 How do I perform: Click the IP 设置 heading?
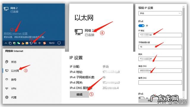tap(76, 58)
